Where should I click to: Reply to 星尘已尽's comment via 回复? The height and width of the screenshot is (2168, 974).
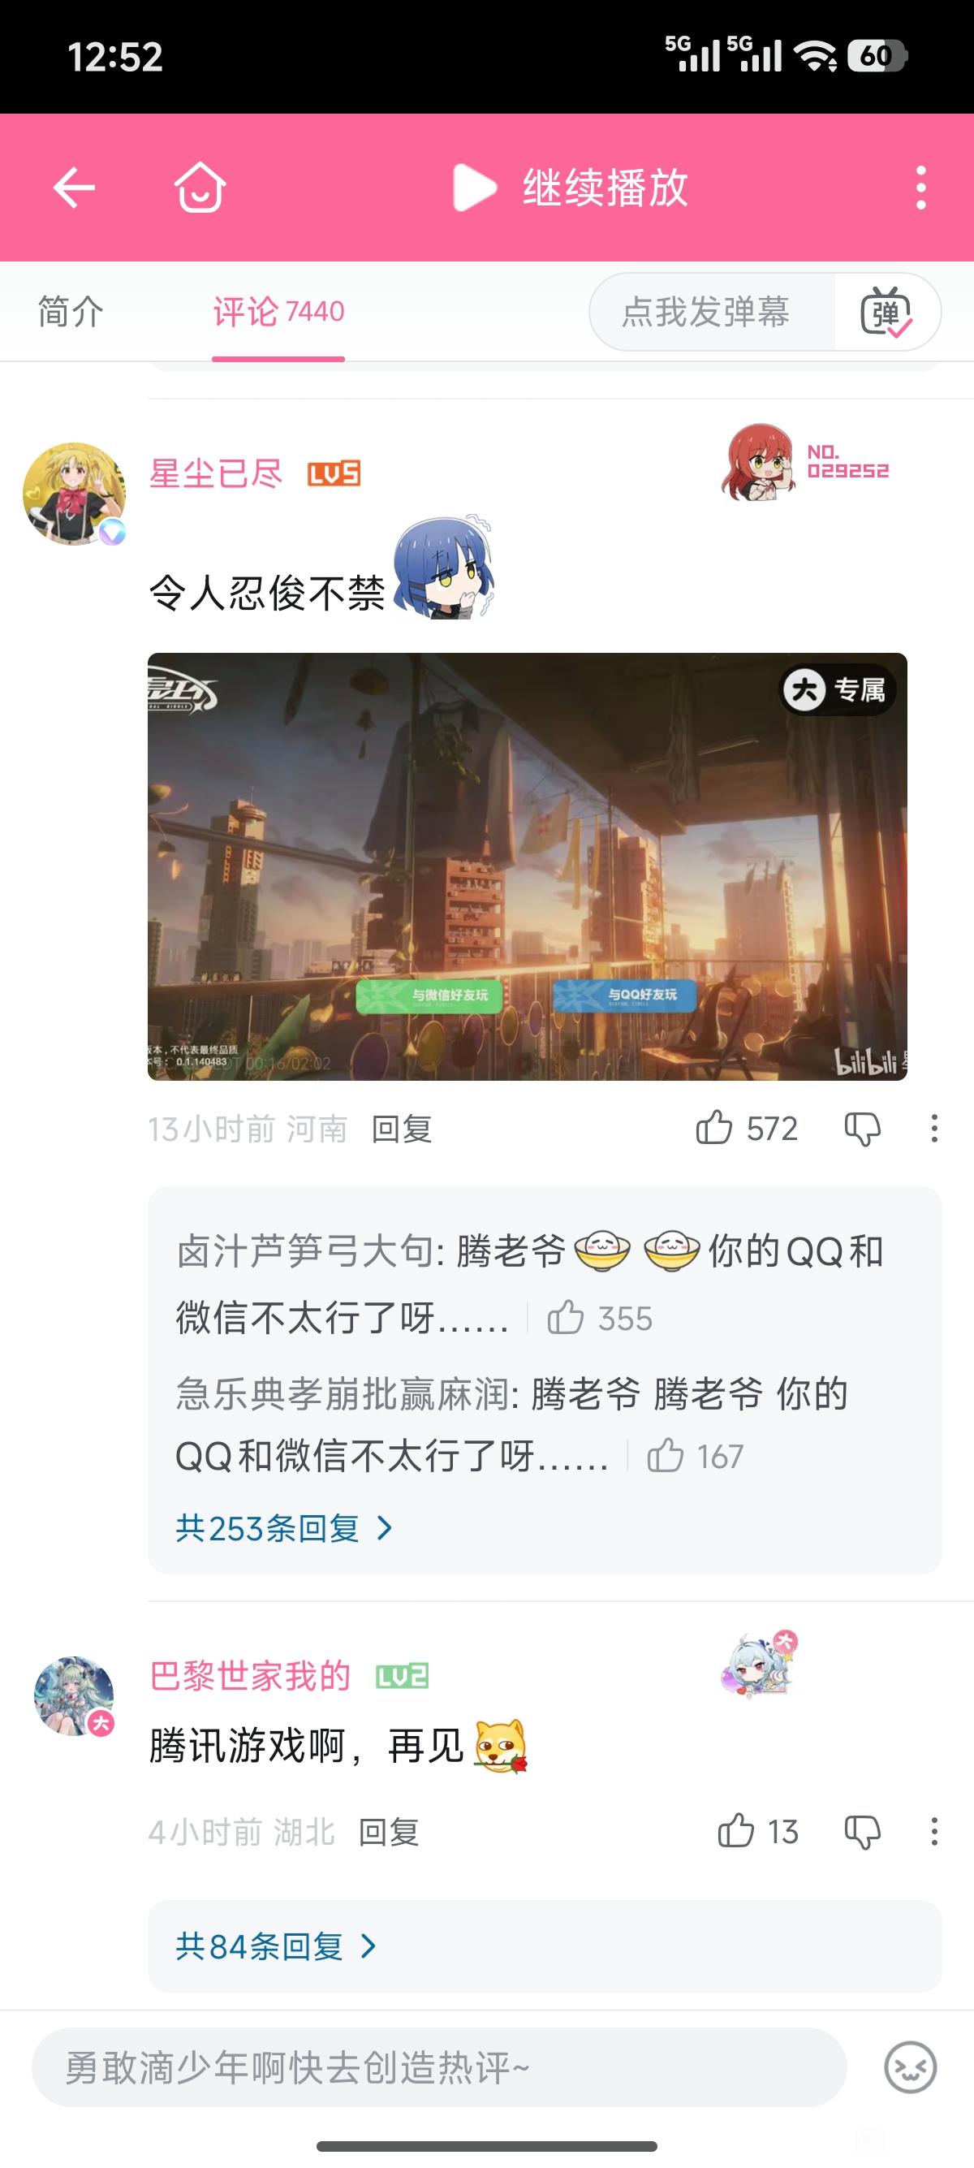click(402, 1129)
